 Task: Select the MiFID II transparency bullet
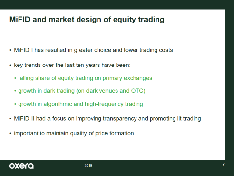tap(107, 119)
